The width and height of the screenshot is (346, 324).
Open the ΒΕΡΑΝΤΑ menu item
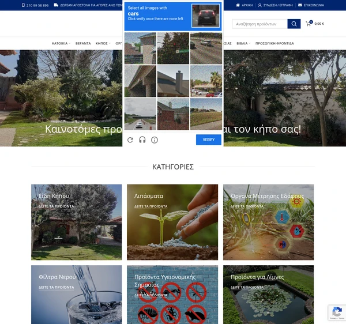83,43
